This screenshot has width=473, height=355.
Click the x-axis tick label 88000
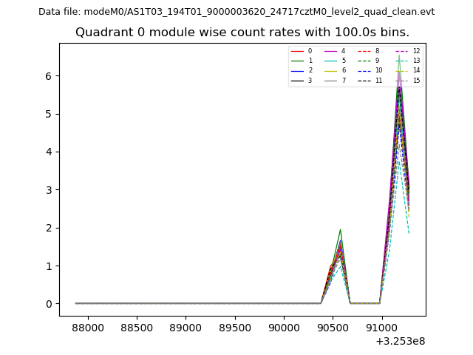coord(89,328)
